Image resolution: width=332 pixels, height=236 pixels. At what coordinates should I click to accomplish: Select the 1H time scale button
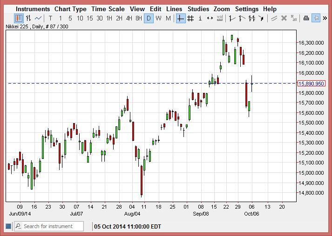coord(109,19)
